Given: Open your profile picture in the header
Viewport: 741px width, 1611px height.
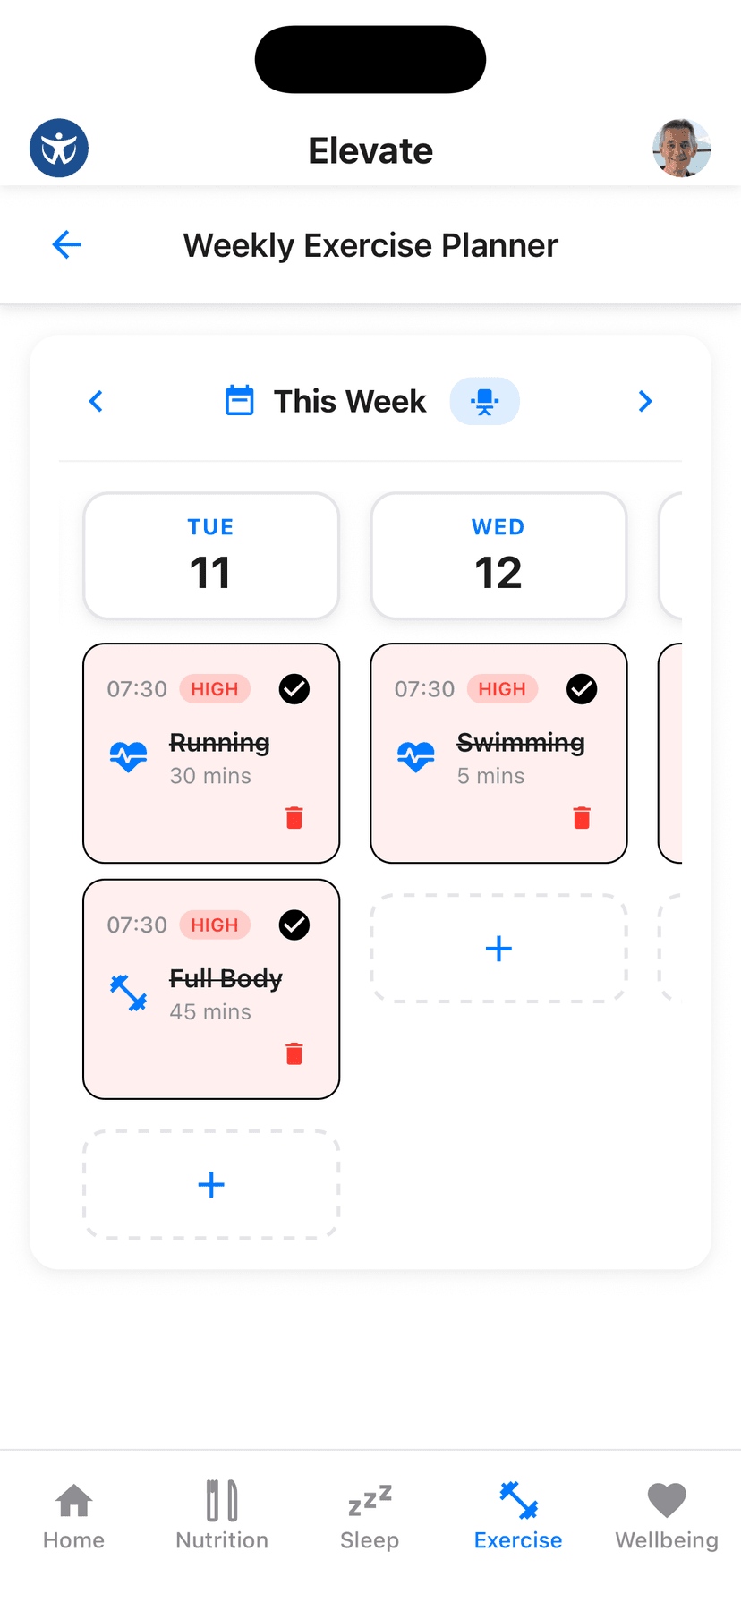Looking at the screenshot, I should (x=682, y=148).
